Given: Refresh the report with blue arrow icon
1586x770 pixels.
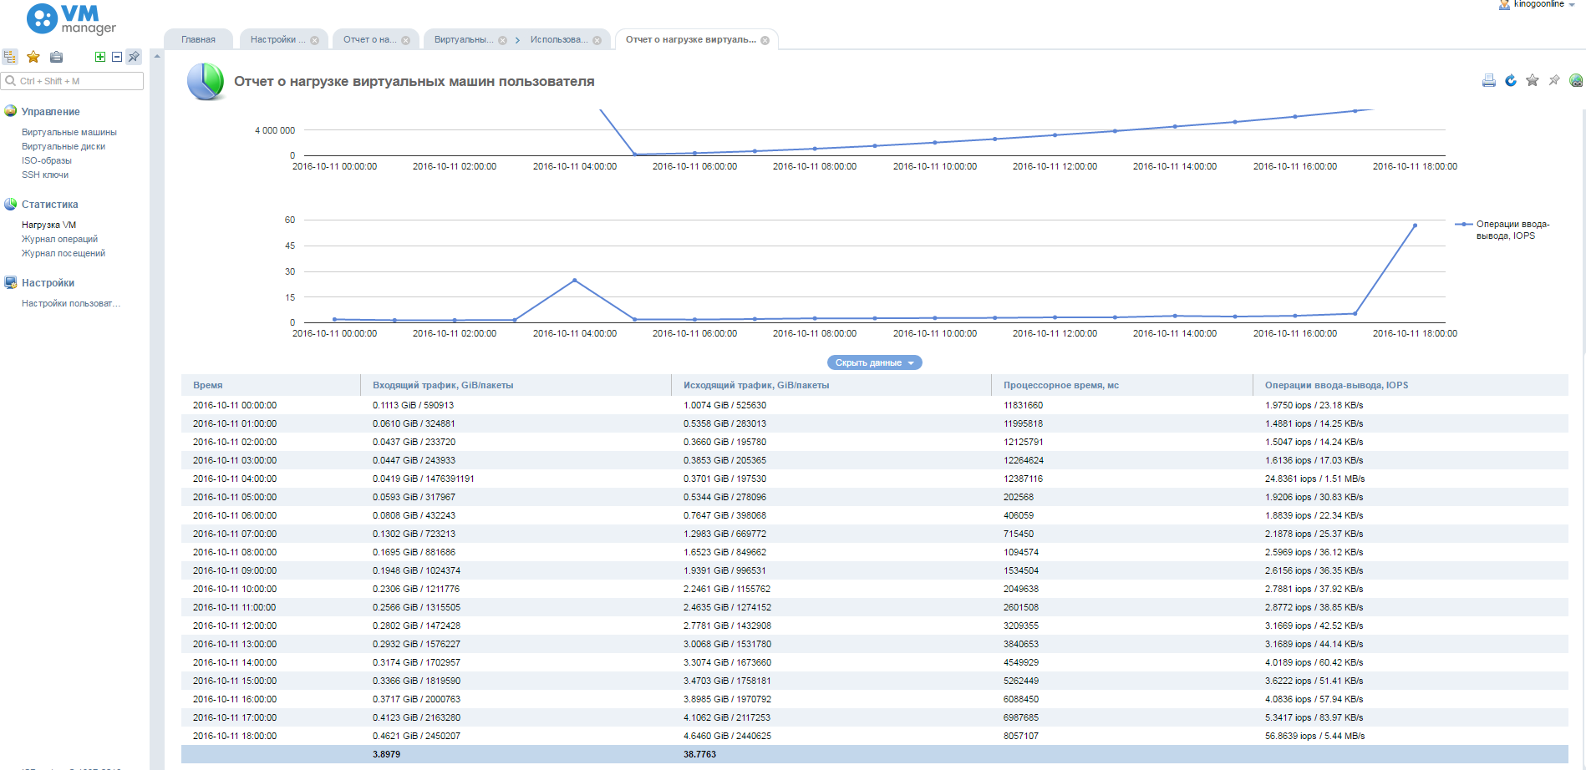Looking at the screenshot, I should click(1511, 80).
